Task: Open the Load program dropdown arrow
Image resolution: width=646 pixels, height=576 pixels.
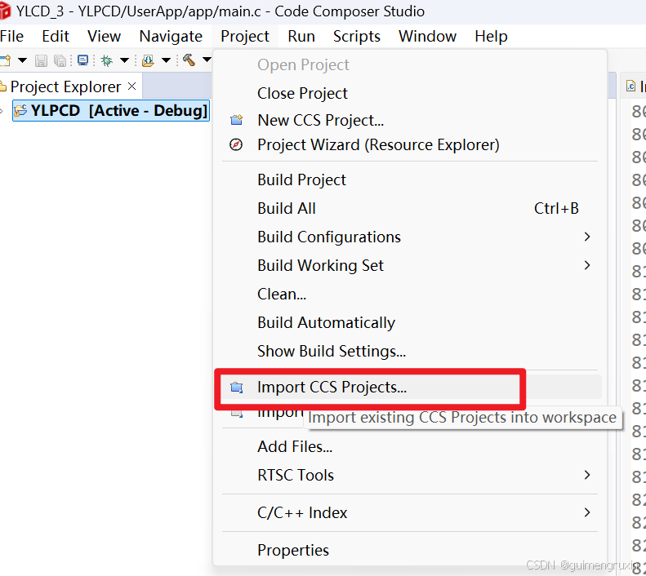Action: (166, 61)
